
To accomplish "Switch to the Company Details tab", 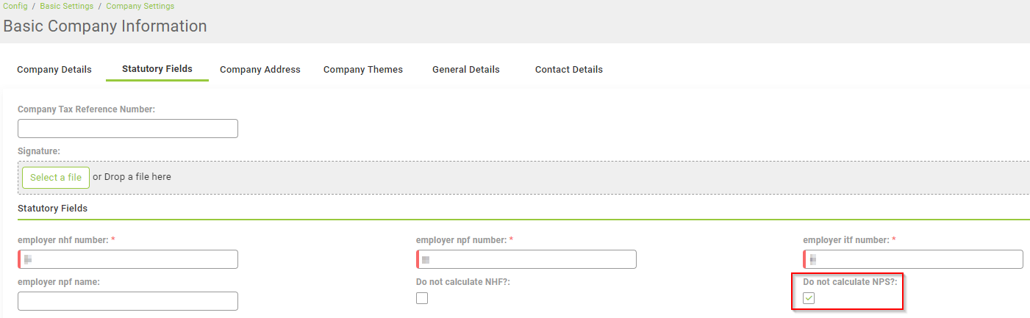I will pyautogui.click(x=54, y=70).
